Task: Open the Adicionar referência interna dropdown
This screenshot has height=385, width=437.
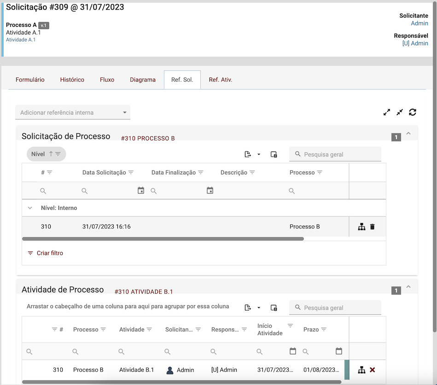Action: 73,112
